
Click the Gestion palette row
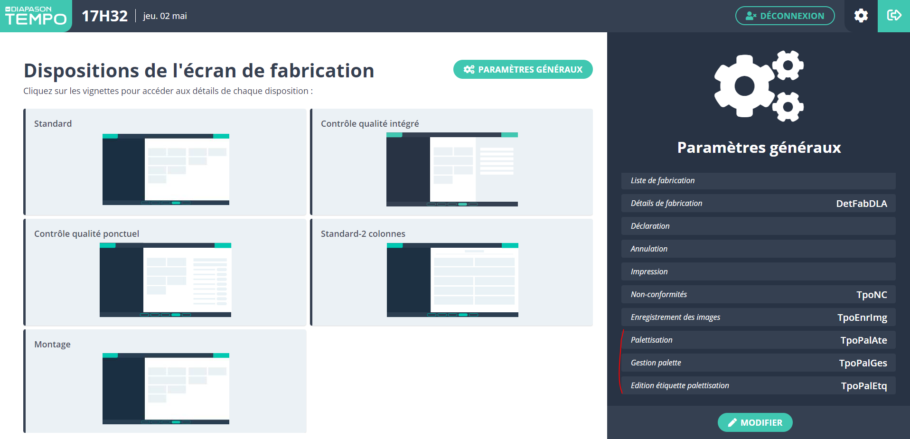pyautogui.click(x=758, y=363)
